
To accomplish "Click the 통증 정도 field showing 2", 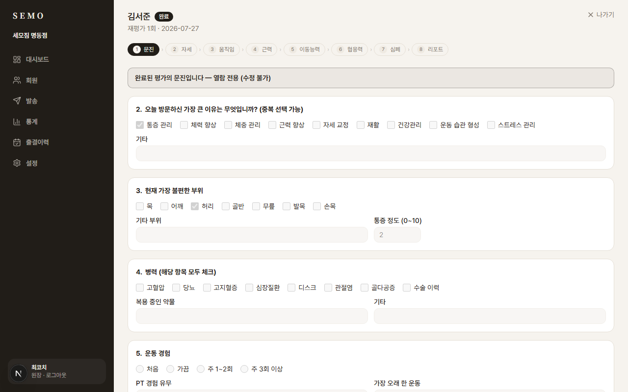I will pos(397,235).
